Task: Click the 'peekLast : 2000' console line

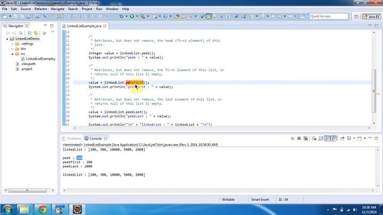Action: (77, 167)
